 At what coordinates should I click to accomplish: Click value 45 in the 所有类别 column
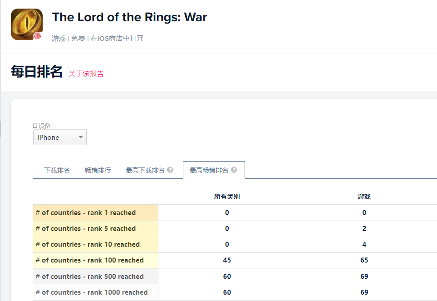227,260
